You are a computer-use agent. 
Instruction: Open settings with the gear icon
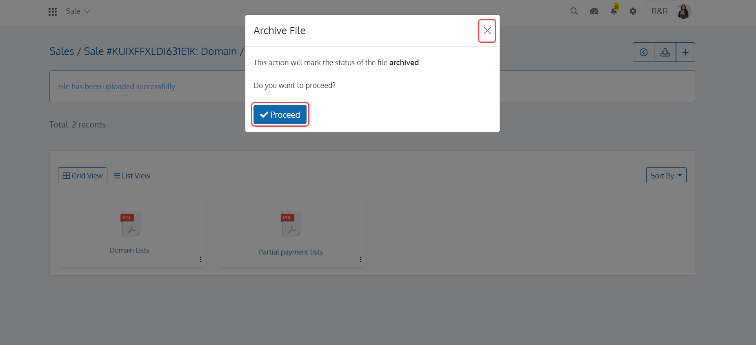[633, 11]
